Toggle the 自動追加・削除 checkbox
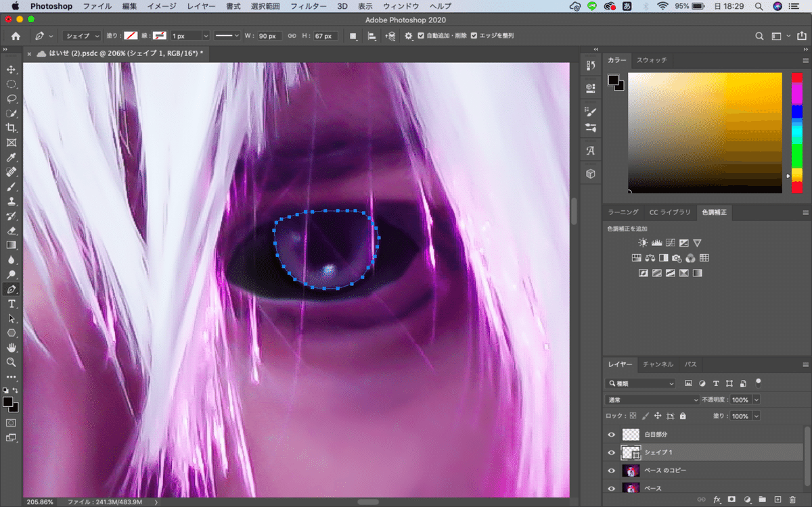The width and height of the screenshot is (812, 507). (422, 36)
